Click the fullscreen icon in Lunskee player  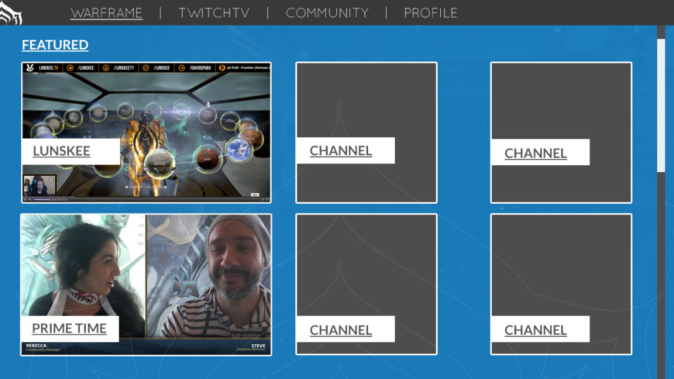267,199
